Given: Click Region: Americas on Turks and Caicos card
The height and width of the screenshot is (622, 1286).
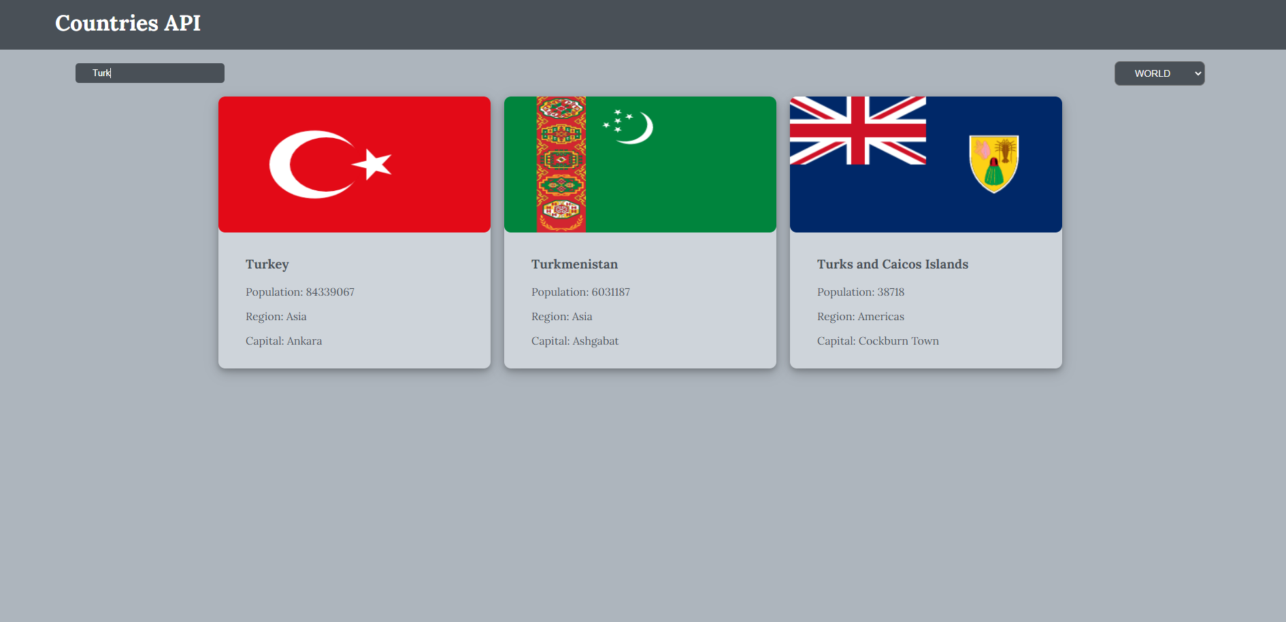Looking at the screenshot, I should point(860,316).
